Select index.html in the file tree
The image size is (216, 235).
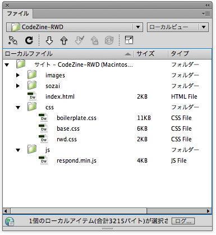point(60,96)
